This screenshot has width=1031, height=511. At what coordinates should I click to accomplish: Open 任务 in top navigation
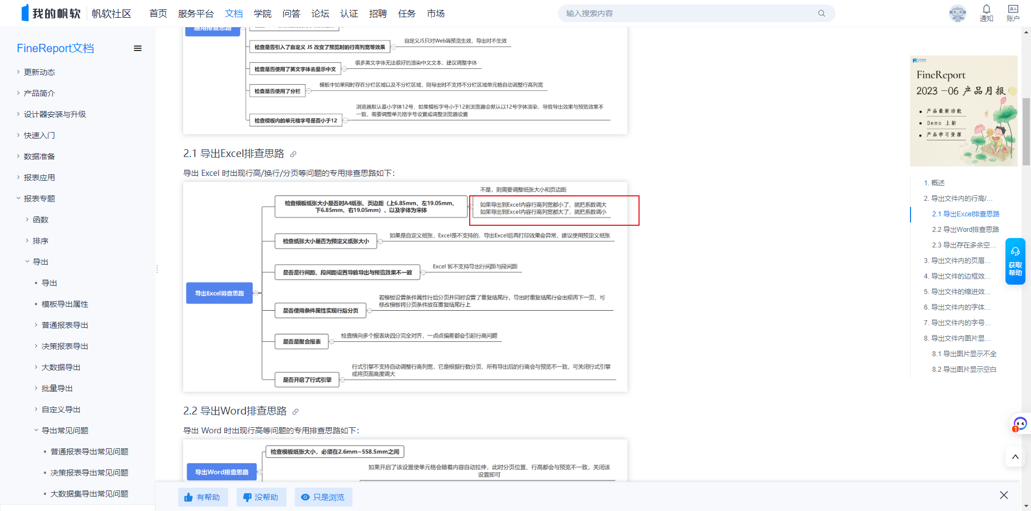pos(407,13)
